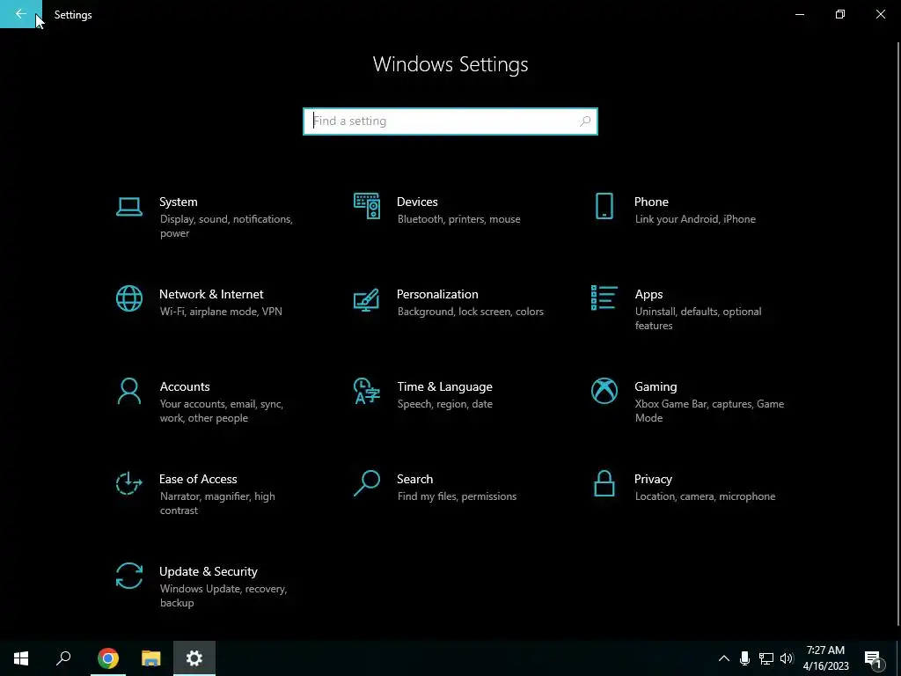Image resolution: width=901 pixels, height=676 pixels.
Task: Open the notification center icon
Action: click(873, 658)
